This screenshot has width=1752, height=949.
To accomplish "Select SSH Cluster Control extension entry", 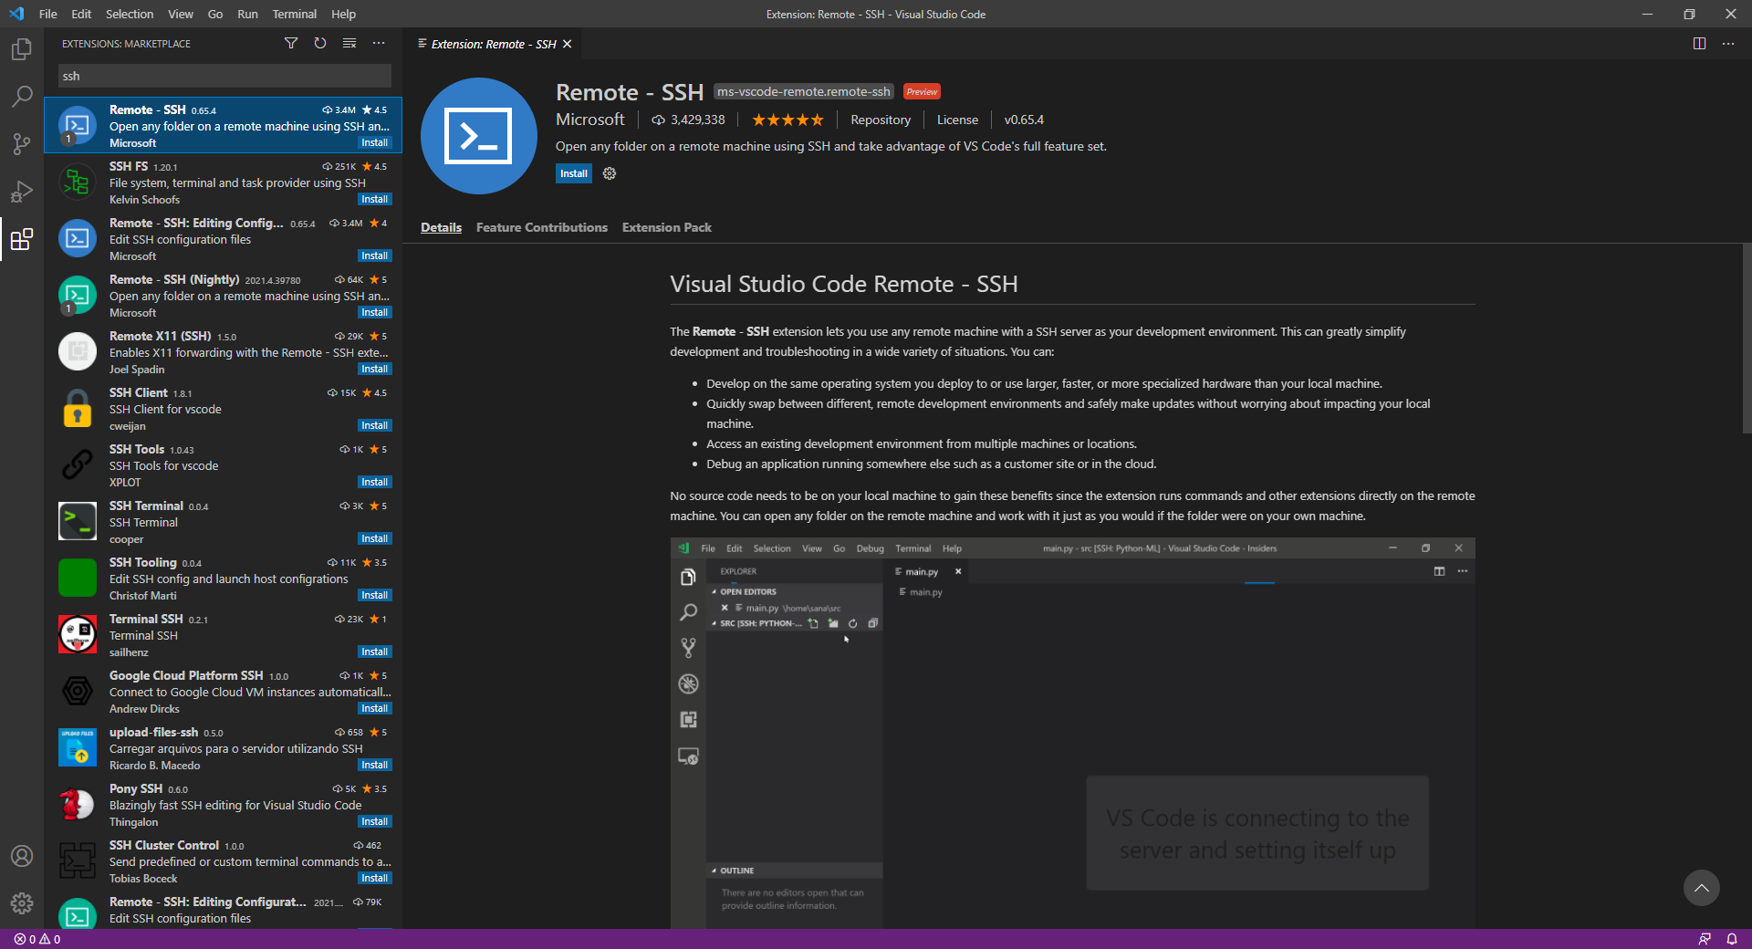I will pyautogui.click(x=224, y=861).
